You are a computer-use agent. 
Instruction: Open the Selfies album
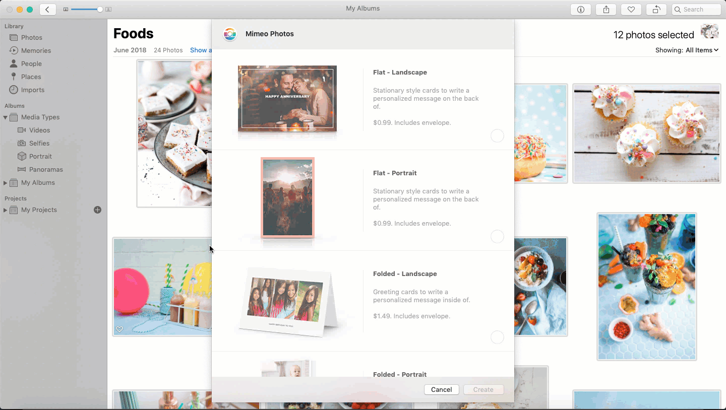coord(39,143)
